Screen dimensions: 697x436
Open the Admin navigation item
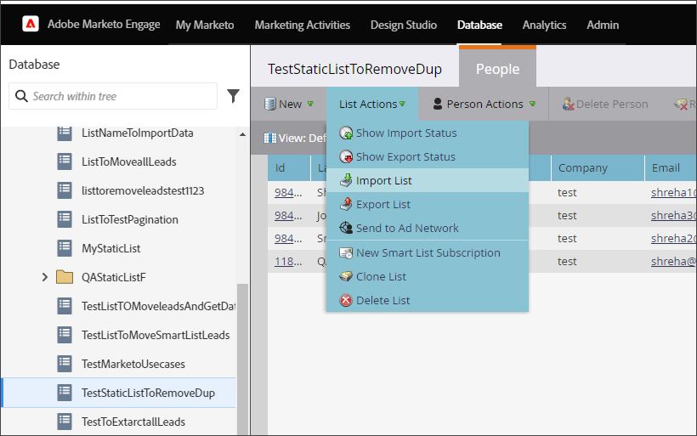point(603,25)
